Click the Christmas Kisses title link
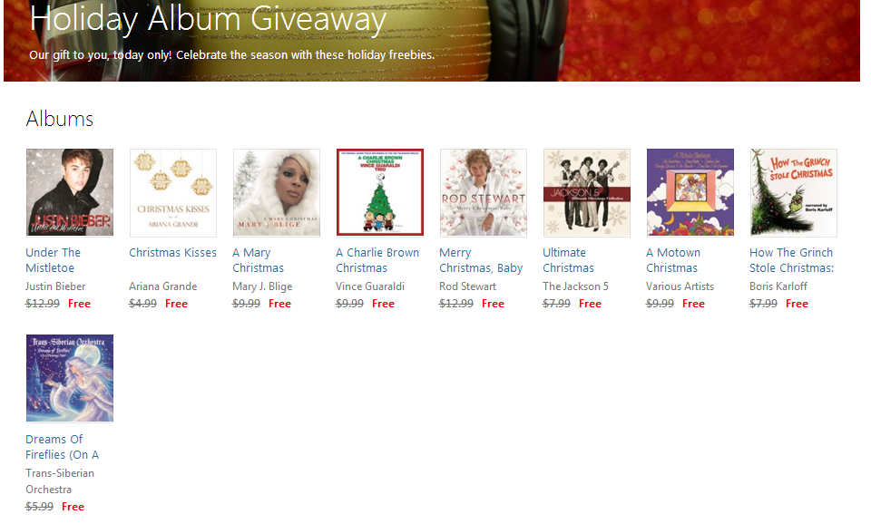871x524 pixels. [x=172, y=253]
